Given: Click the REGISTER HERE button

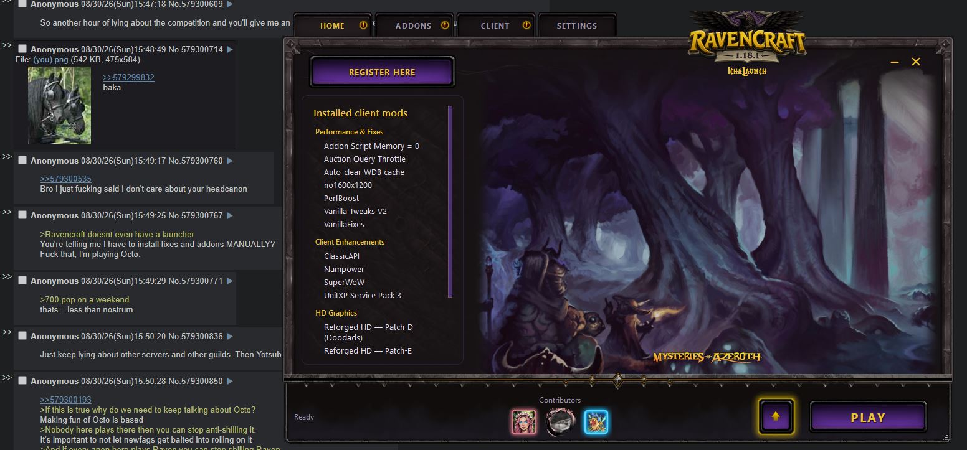Looking at the screenshot, I should 382,72.
